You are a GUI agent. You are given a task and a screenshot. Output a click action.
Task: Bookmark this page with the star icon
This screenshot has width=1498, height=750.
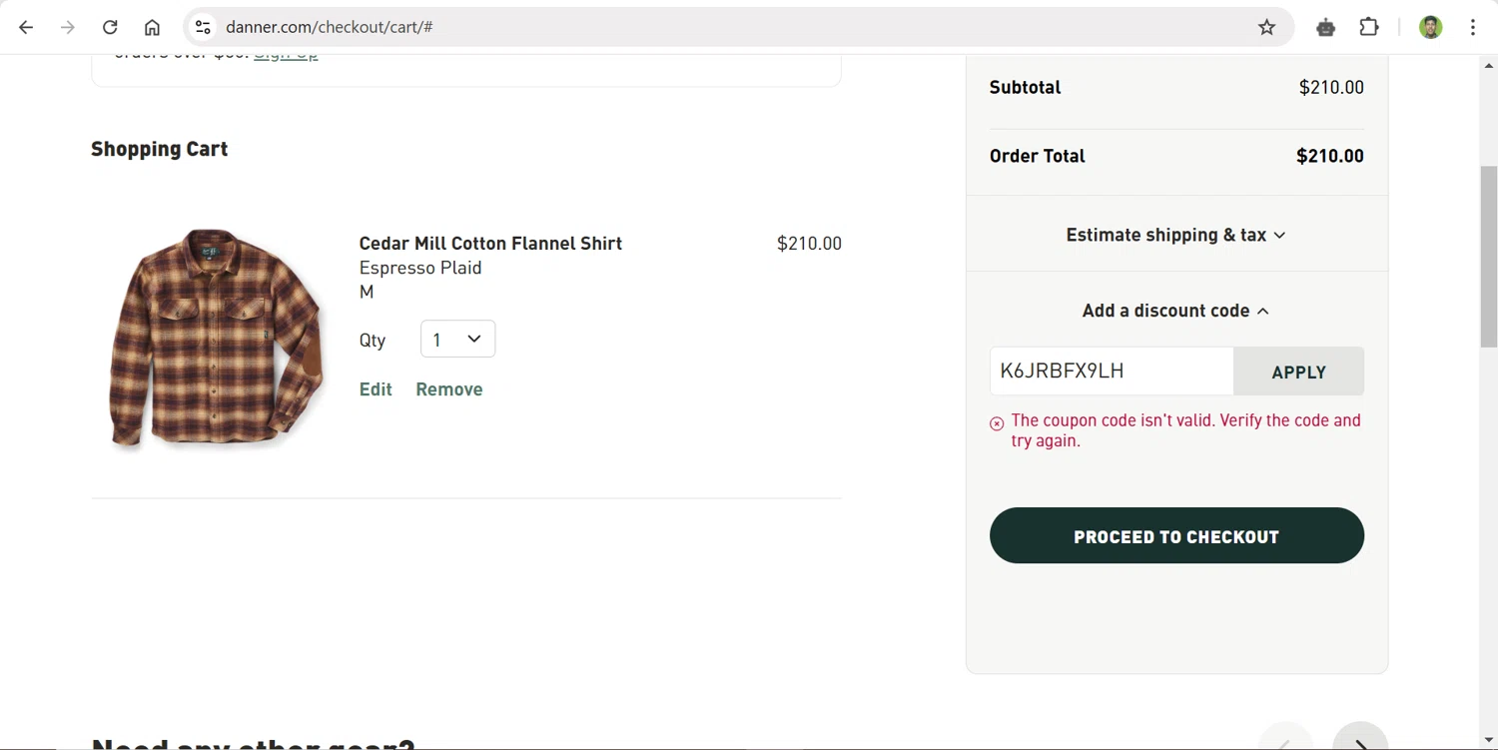click(x=1266, y=27)
